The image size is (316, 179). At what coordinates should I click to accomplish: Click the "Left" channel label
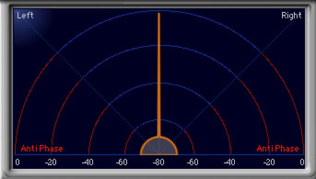[25, 15]
